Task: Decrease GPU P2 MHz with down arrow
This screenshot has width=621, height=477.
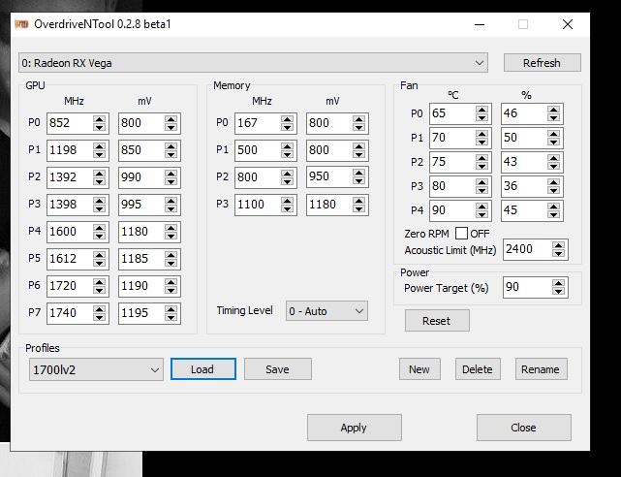Action: [99, 182]
